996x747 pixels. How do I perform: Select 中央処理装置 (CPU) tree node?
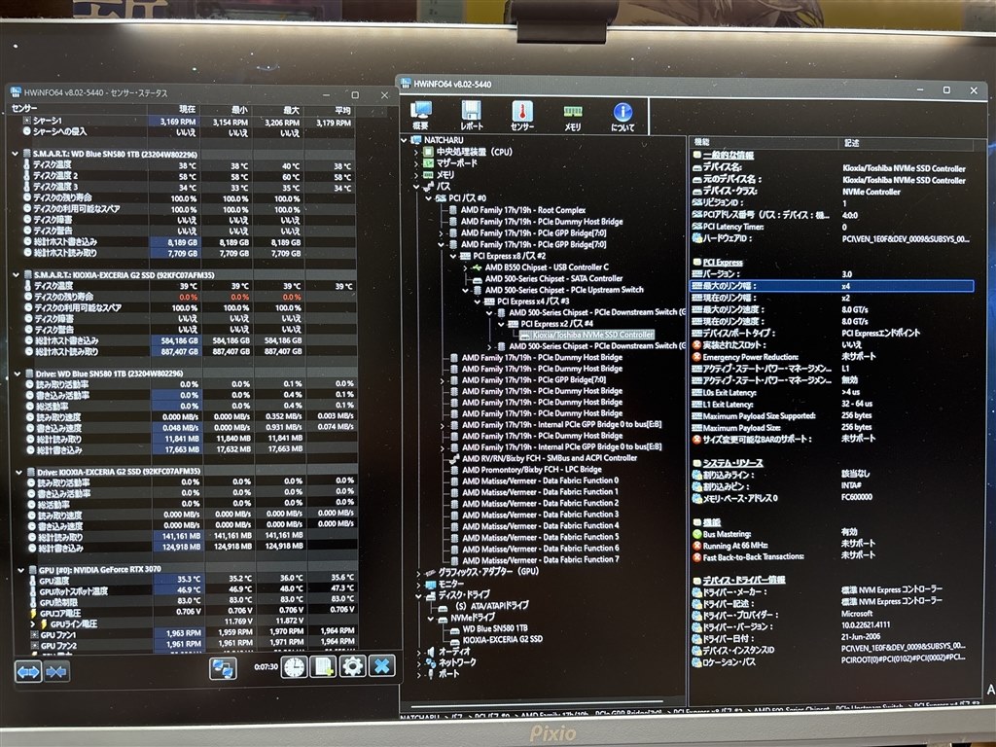pyautogui.click(x=474, y=152)
